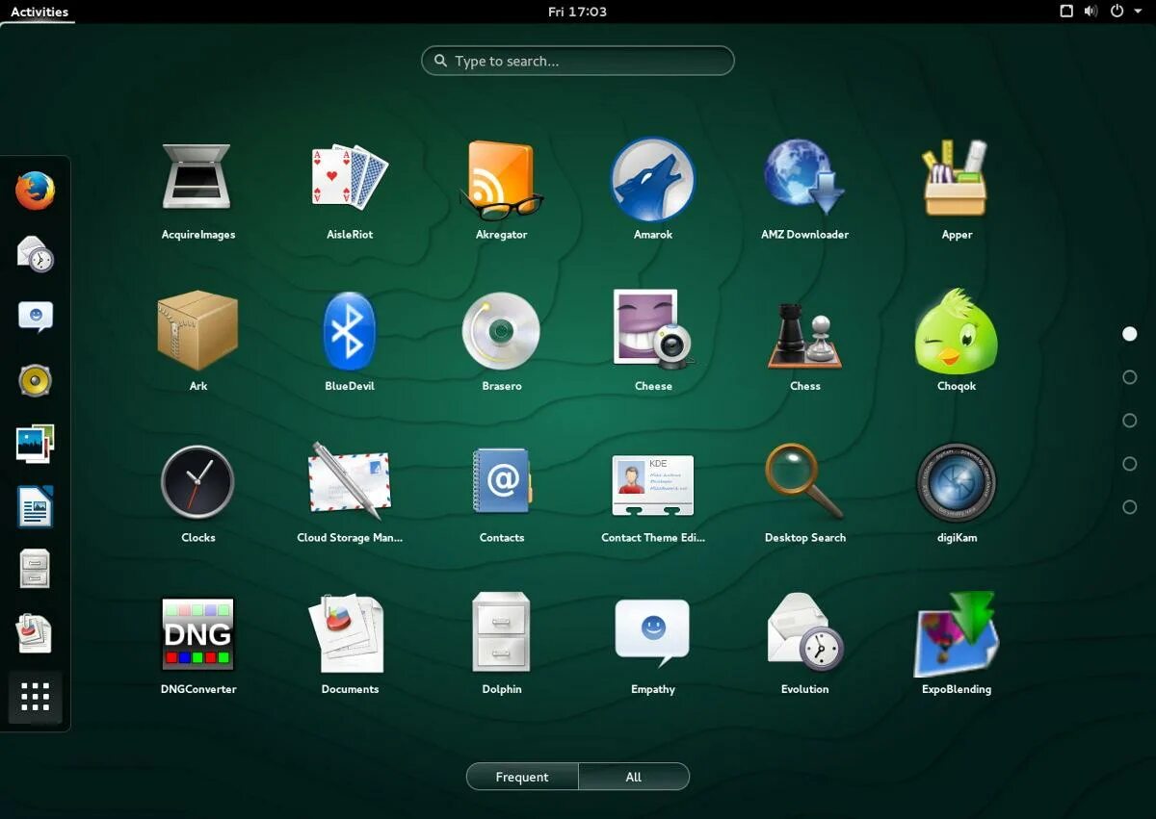The image size is (1156, 819).
Task: Start the Cheese webcam app
Action: coord(653,330)
